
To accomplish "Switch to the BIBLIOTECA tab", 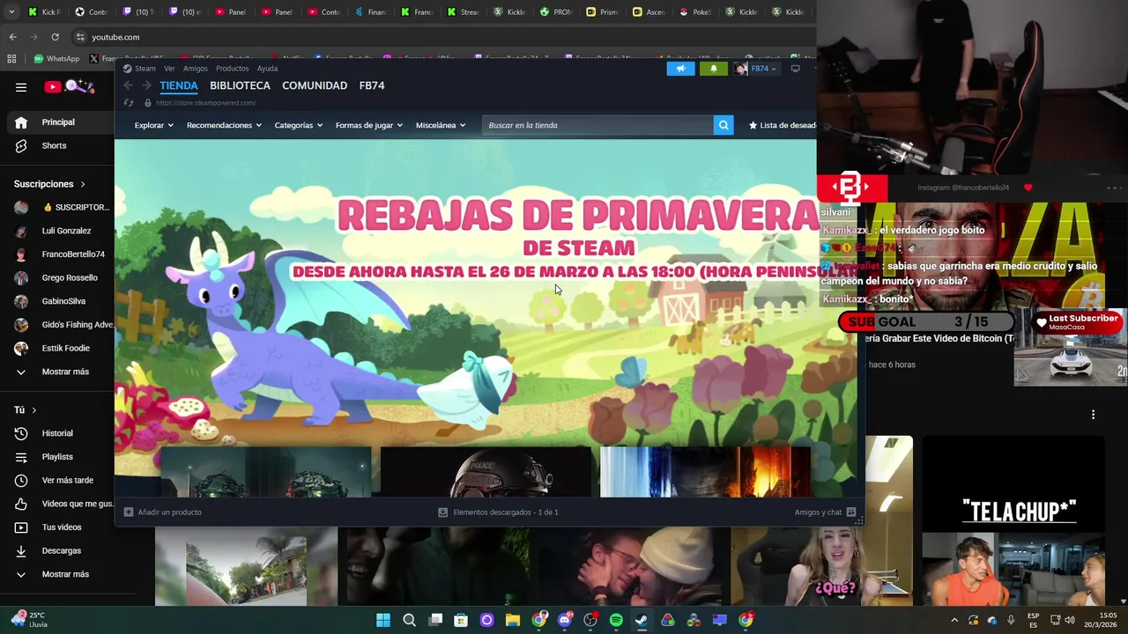I will tap(240, 85).
